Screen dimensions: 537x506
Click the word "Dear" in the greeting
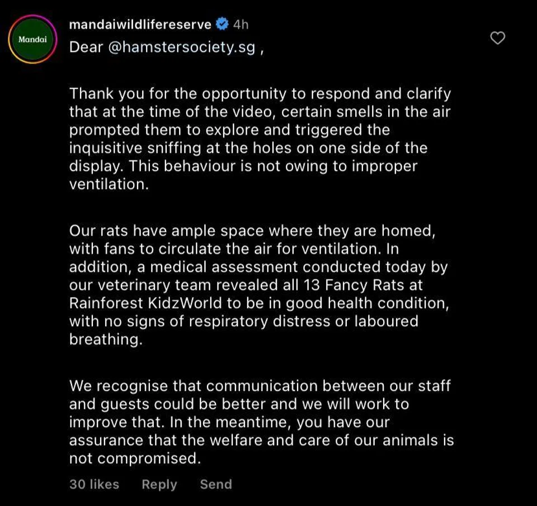coord(86,47)
